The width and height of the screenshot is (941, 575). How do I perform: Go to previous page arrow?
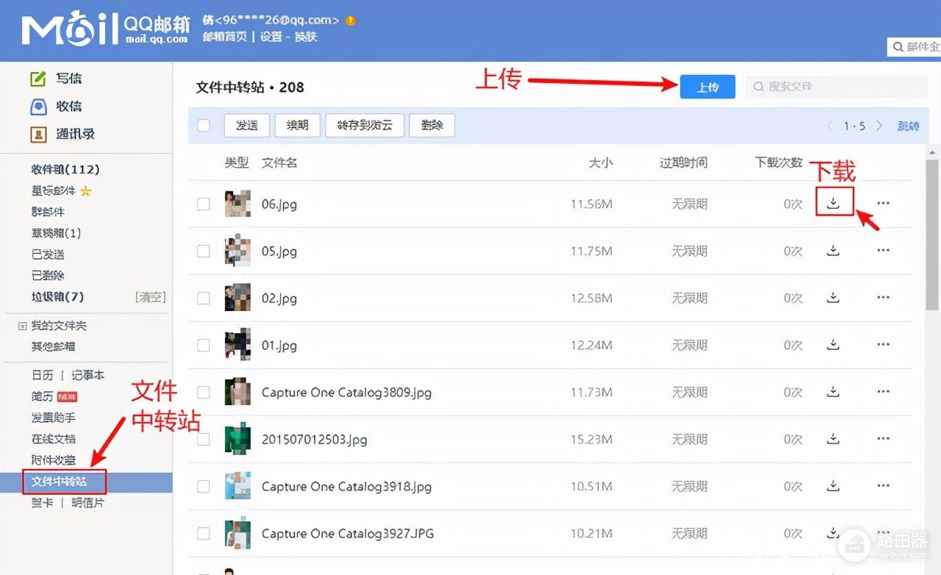[x=830, y=126]
